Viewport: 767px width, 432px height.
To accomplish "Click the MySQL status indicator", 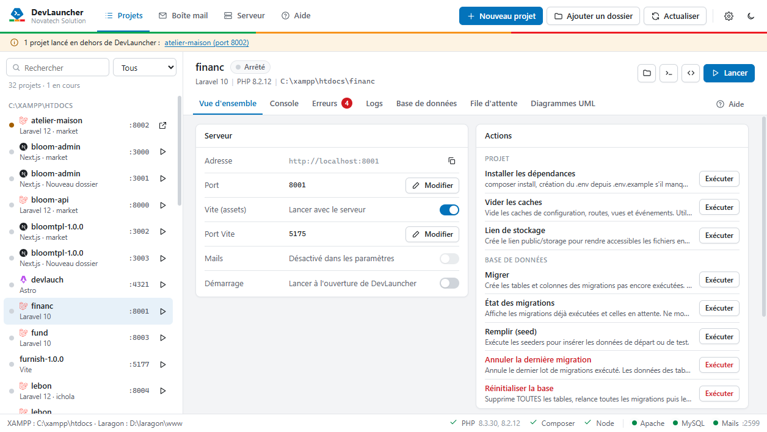I will pos(688,423).
